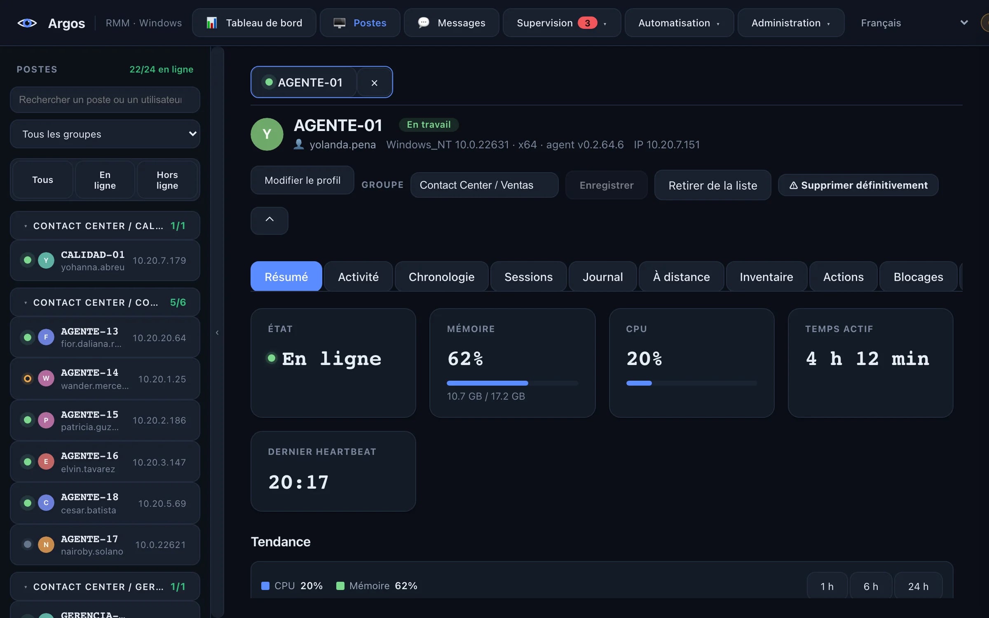This screenshot has height=618, width=989.
Task: Go to Tableau de bord
Action: (254, 23)
